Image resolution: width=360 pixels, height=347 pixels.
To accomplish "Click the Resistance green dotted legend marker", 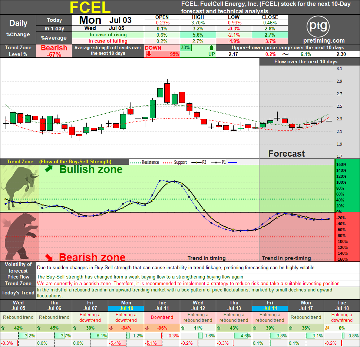I will (135, 162).
